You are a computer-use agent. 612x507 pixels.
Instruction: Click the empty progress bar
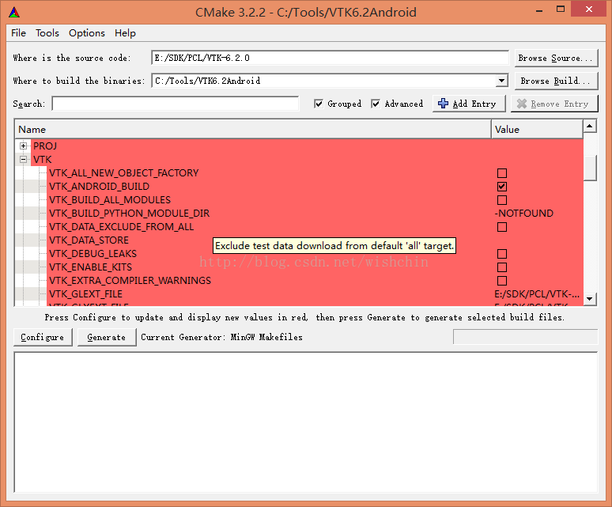(x=525, y=337)
